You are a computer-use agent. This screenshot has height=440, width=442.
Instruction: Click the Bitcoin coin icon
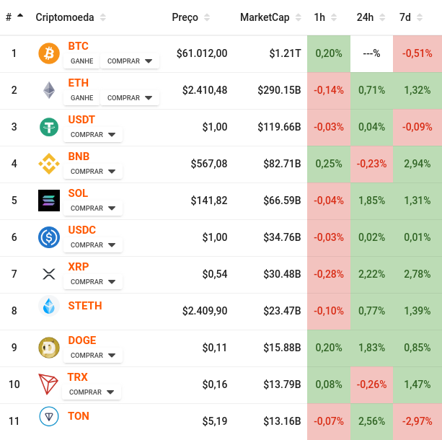(x=49, y=53)
